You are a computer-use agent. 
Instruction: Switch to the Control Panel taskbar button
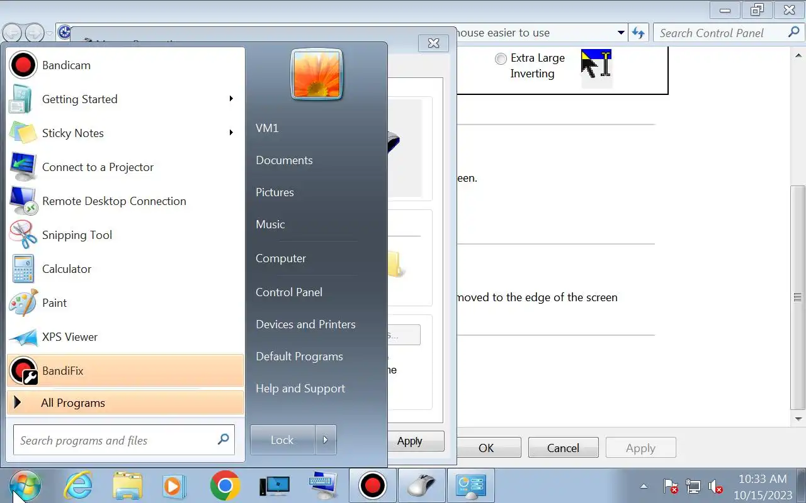coord(470,485)
